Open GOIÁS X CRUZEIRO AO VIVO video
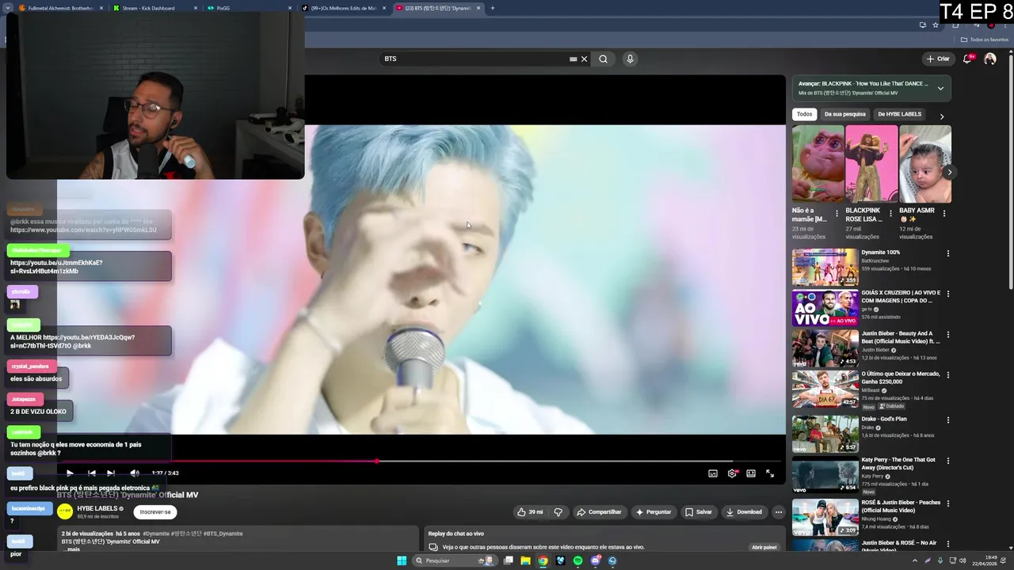 [825, 308]
